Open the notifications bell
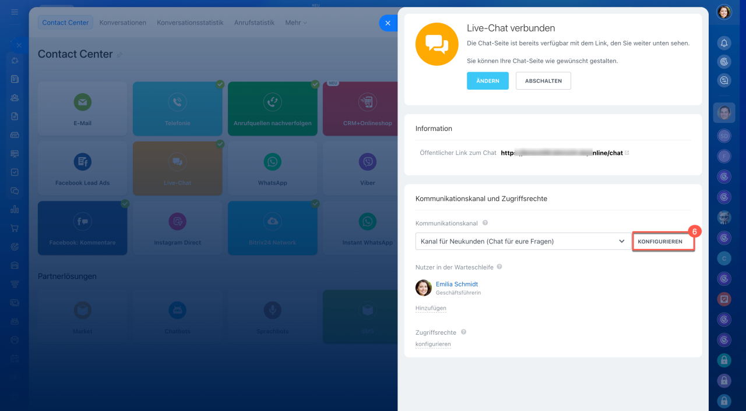This screenshot has width=746, height=411. point(724,43)
